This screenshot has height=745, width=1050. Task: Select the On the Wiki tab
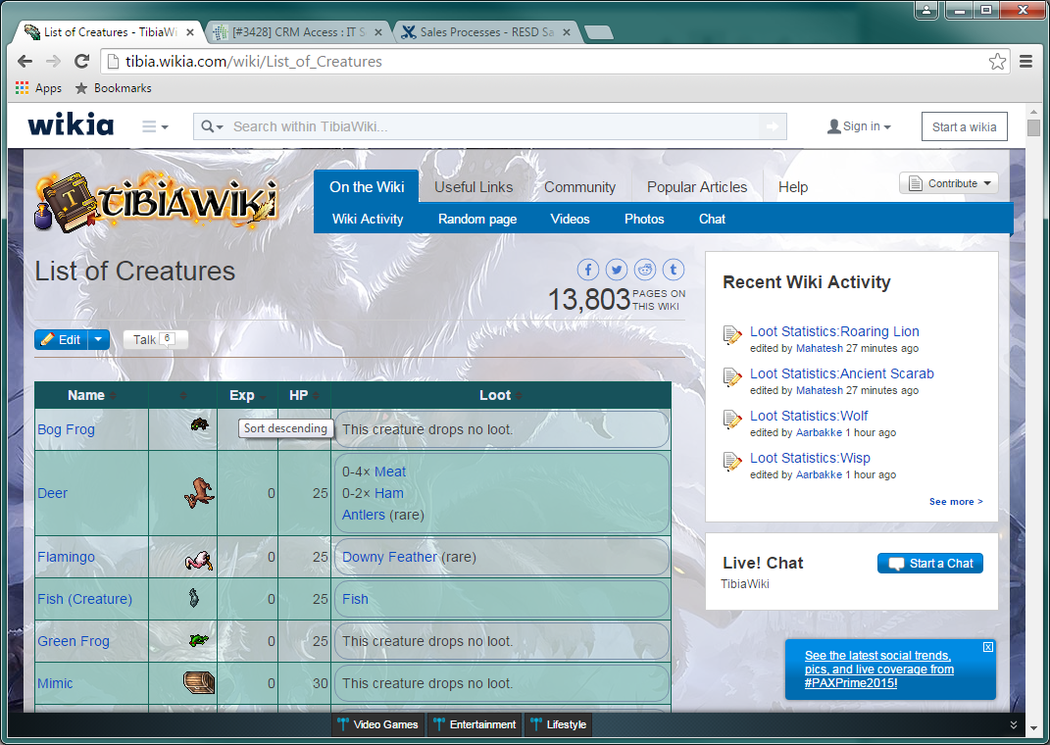click(367, 187)
